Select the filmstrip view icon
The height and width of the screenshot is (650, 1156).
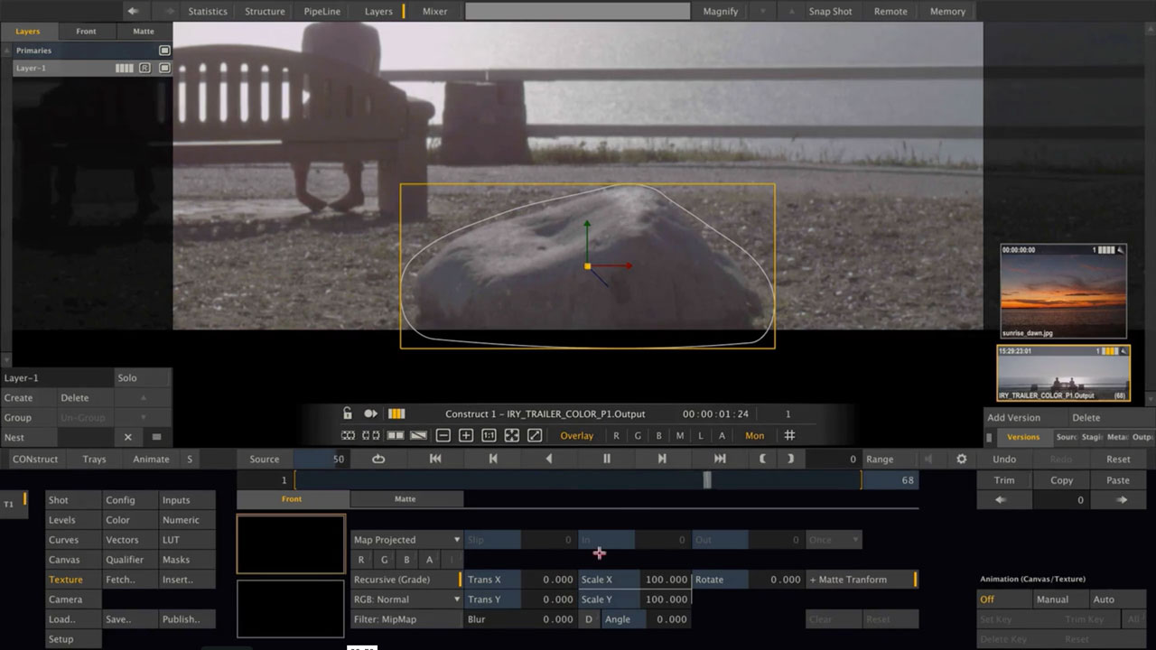coord(349,435)
